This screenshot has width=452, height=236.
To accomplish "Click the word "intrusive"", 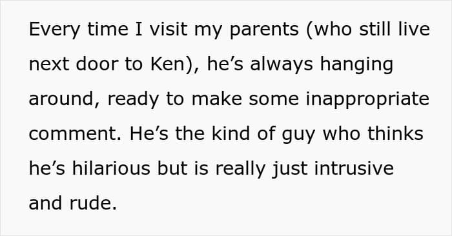I will pos(354,168).
